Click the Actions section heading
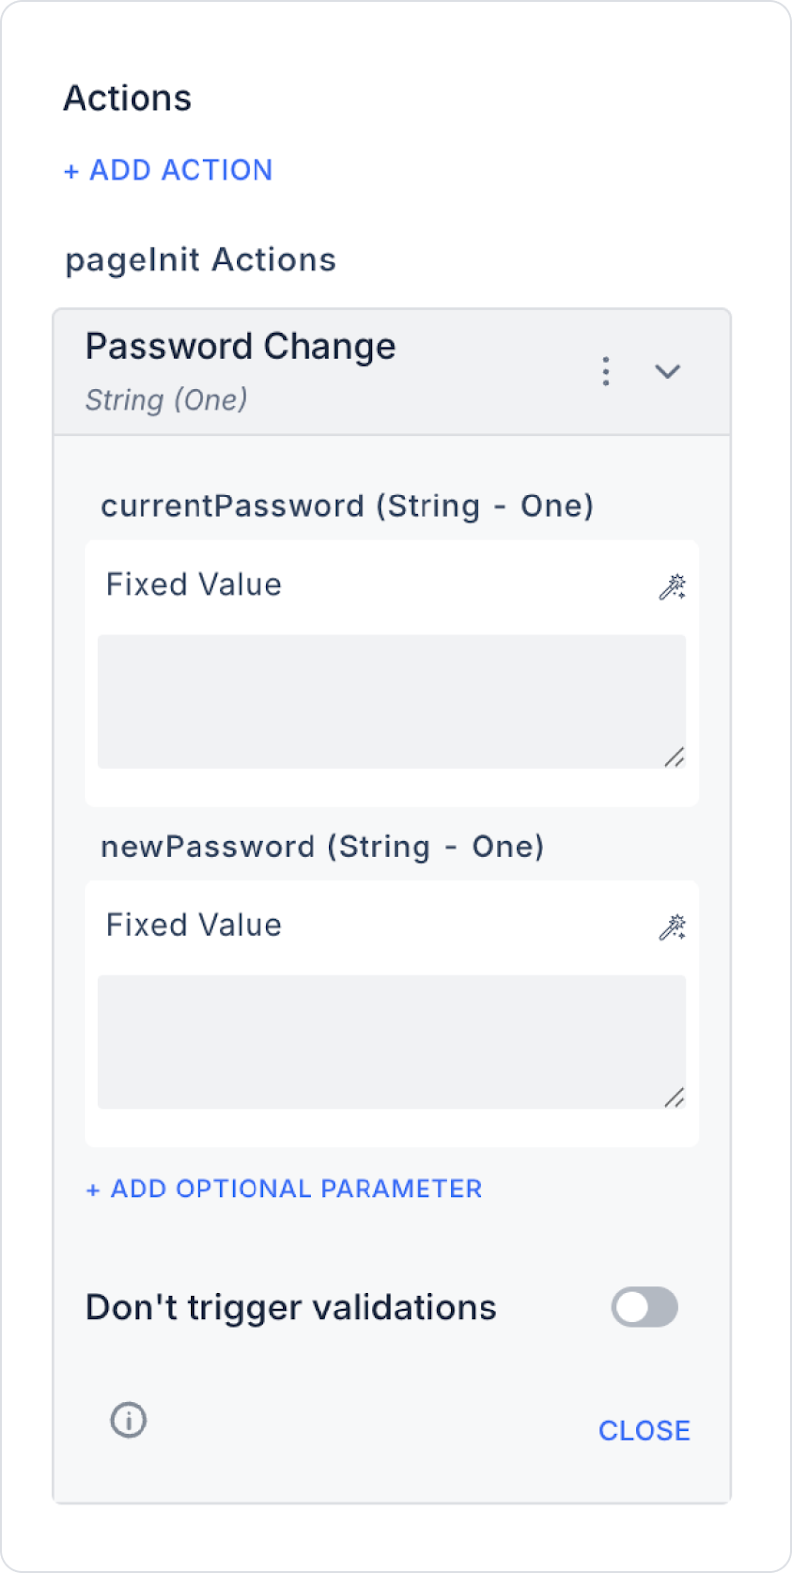 128,98
